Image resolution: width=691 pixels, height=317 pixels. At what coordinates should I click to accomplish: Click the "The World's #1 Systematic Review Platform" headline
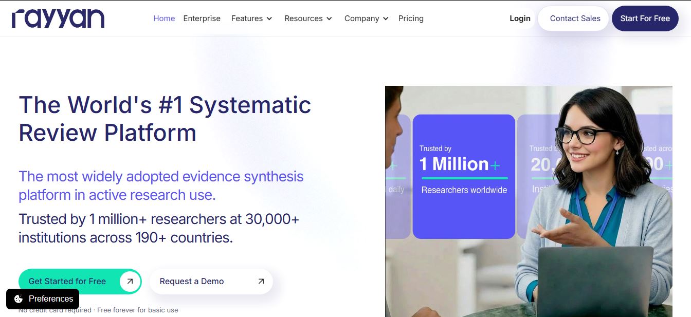click(x=165, y=119)
